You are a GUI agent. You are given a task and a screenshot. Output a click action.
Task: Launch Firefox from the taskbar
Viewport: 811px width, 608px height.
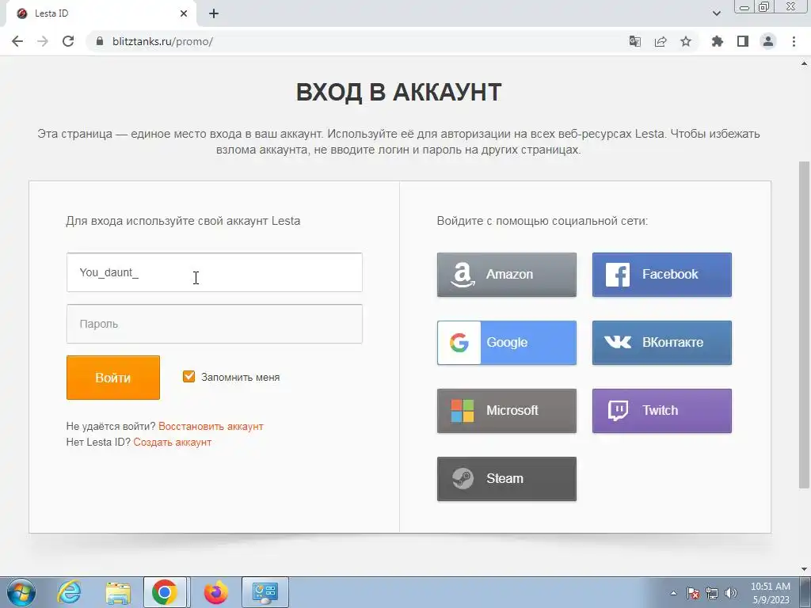coord(215,592)
